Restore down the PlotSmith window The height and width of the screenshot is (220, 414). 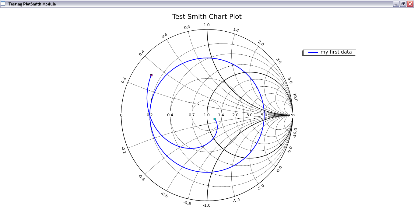click(403, 4)
